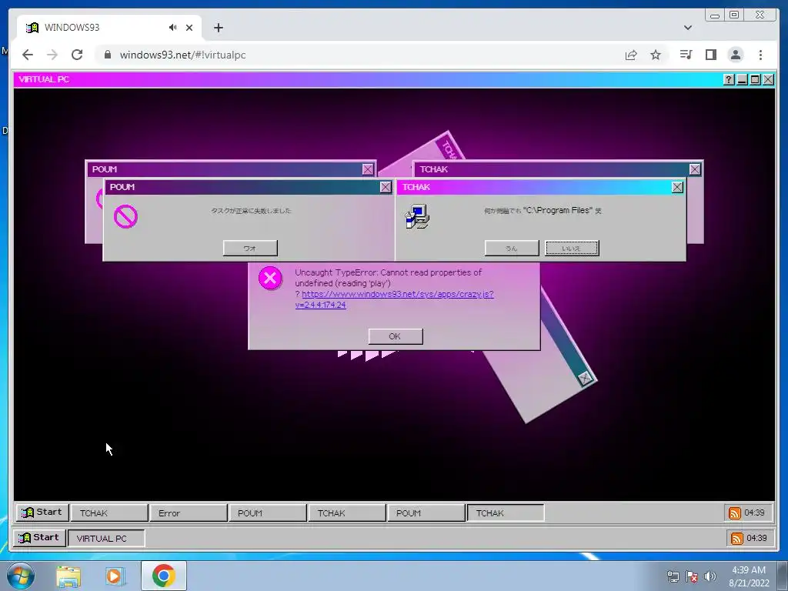Close the back TCHAK dialog
The width and height of the screenshot is (788, 591).
(x=695, y=169)
